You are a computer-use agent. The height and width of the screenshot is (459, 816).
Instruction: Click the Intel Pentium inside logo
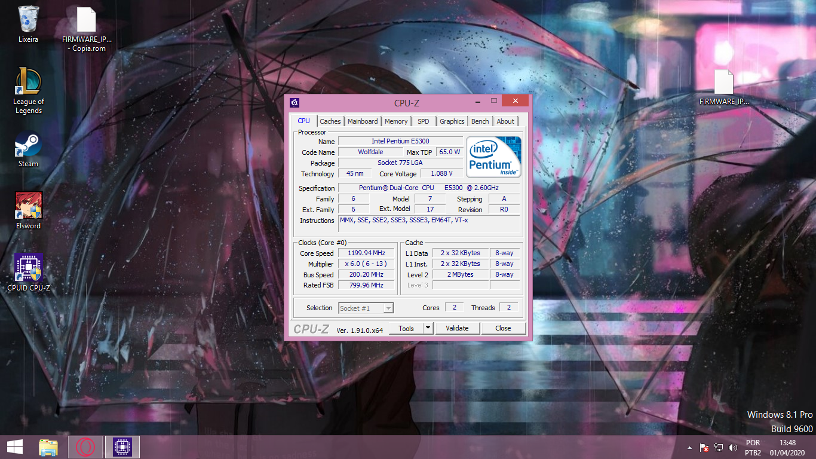[493, 157]
